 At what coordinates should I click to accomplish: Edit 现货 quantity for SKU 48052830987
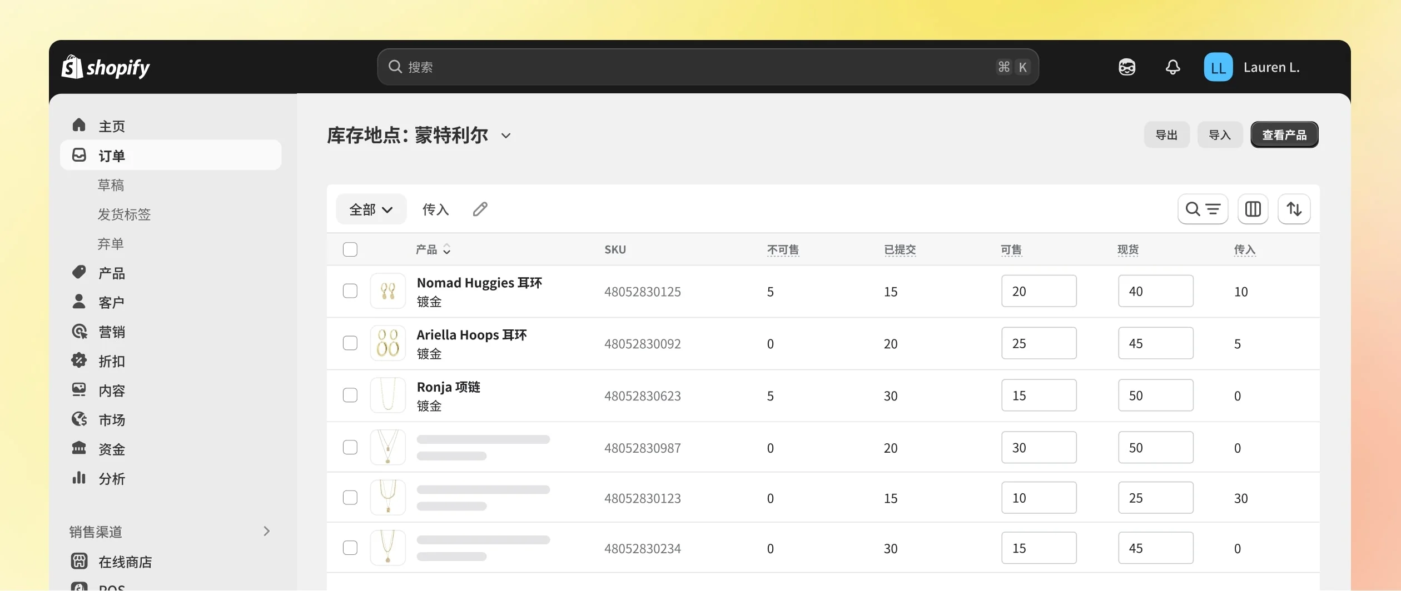click(1155, 448)
